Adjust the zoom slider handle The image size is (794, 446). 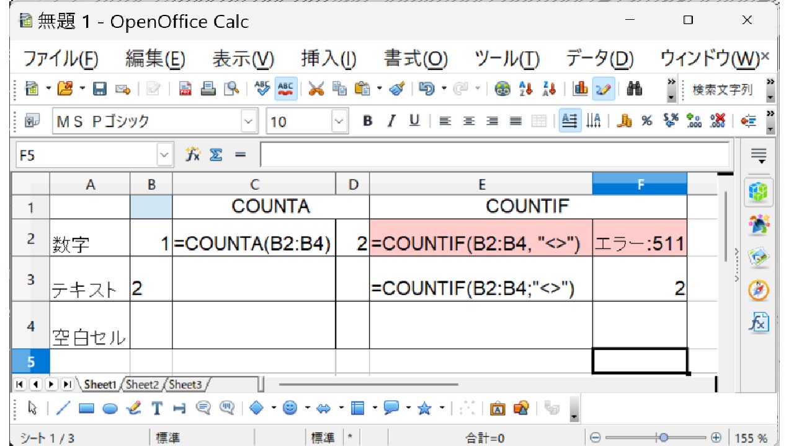point(663,438)
